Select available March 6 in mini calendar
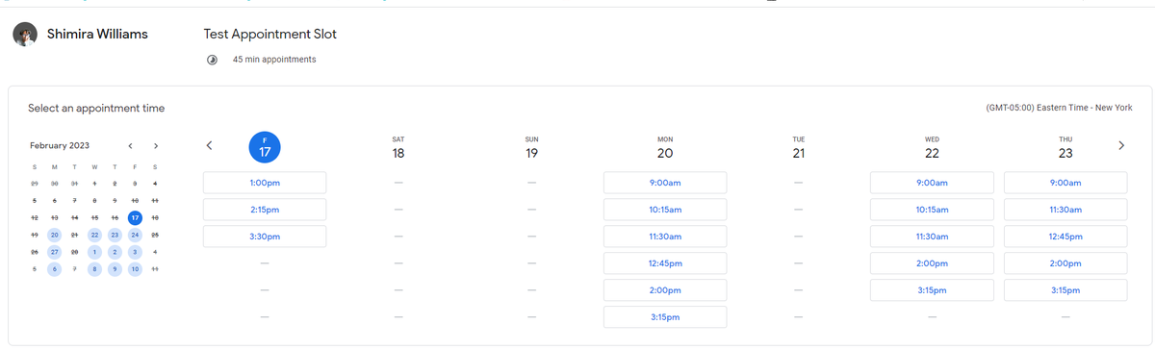1155x350 pixels. pos(54,269)
